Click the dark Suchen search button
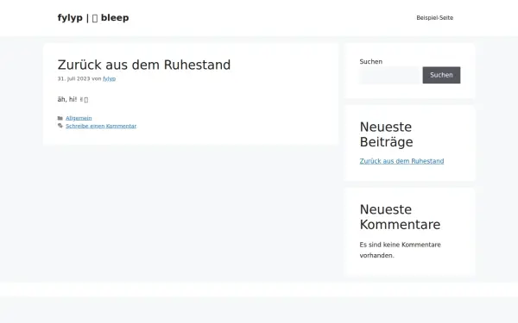The image size is (518, 323). (x=441, y=75)
